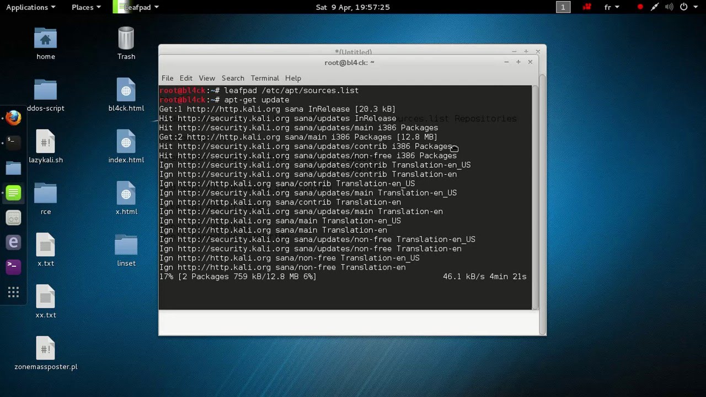Open the 'fr' keyboard layout dropdown
This screenshot has width=706, height=397.
pos(612,7)
